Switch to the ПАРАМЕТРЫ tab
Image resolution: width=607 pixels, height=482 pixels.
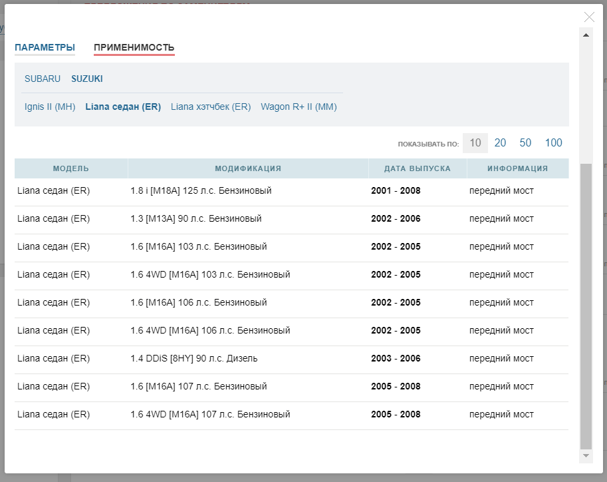point(45,47)
